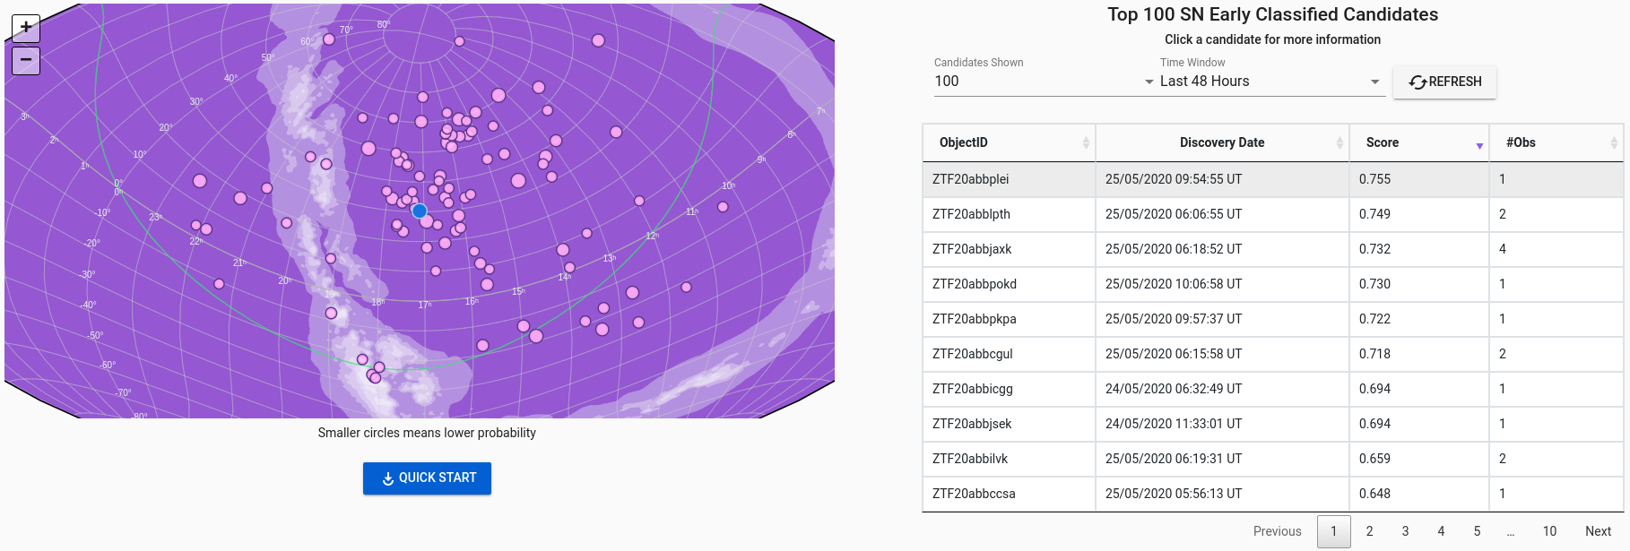Click discovery date 25/05/2020 10:06:58 UT
1630x551 pixels.
[1174, 284]
